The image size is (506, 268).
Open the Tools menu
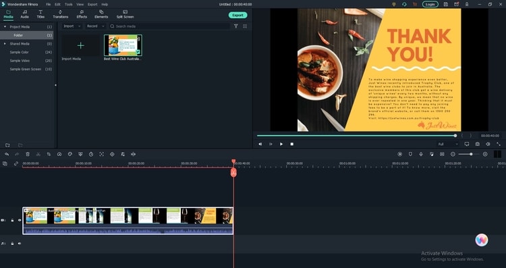click(x=68, y=5)
